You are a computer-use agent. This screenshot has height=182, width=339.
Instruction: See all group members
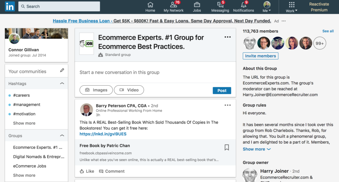pos(328,31)
